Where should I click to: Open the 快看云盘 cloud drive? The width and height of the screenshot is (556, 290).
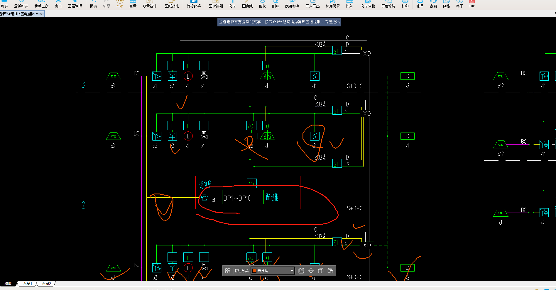coord(41,4)
